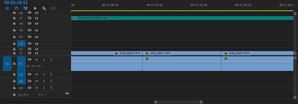Enable voice-over record on A3
This screenshot has height=104, width=298.
[51, 81]
